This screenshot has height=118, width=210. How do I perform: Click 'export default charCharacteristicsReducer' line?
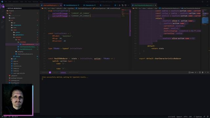point(160,59)
